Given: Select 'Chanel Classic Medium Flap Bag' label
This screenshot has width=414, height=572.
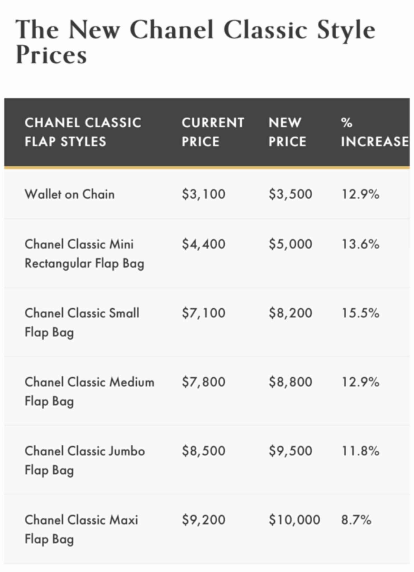Looking at the screenshot, I should click(x=89, y=392).
